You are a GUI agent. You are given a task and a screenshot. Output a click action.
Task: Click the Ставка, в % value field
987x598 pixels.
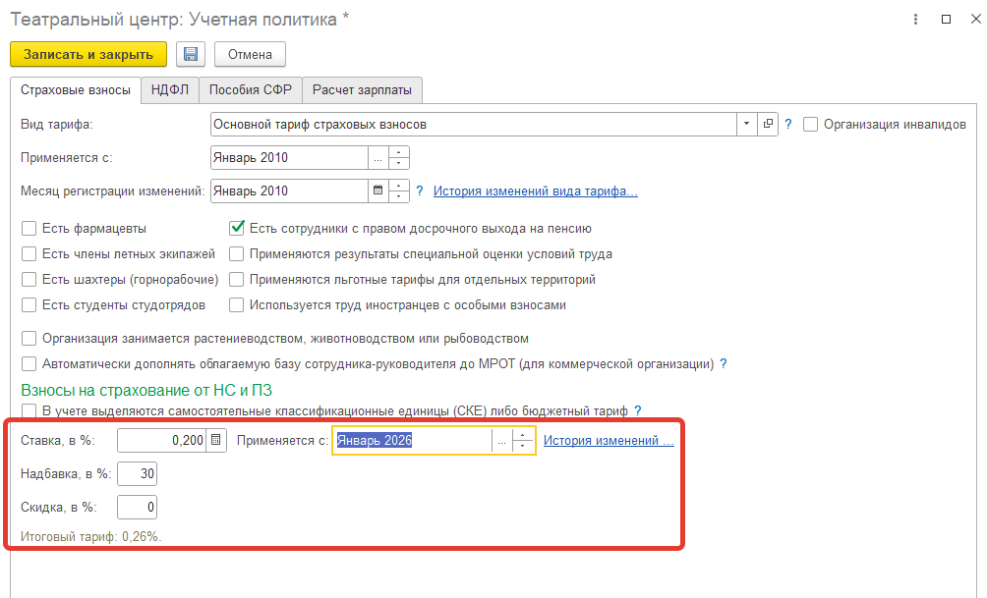[x=162, y=440]
